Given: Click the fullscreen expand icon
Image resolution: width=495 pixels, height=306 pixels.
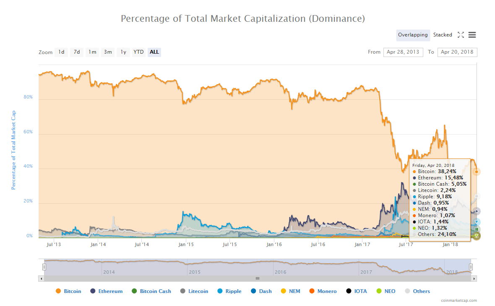Looking at the screenshot, I should click(461, 35).
